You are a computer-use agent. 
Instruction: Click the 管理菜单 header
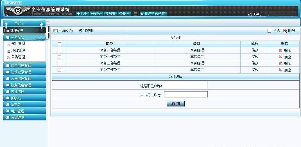click(x=24, y=30)
